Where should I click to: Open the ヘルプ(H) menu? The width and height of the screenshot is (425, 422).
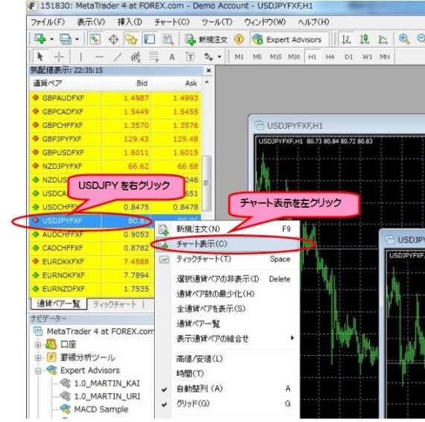pyautogui.click(x=313, y=22)
